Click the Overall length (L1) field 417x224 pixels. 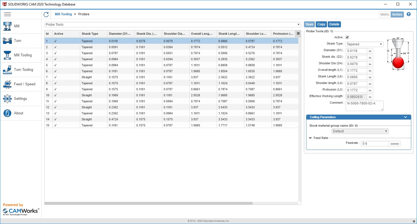coord(356,71)
